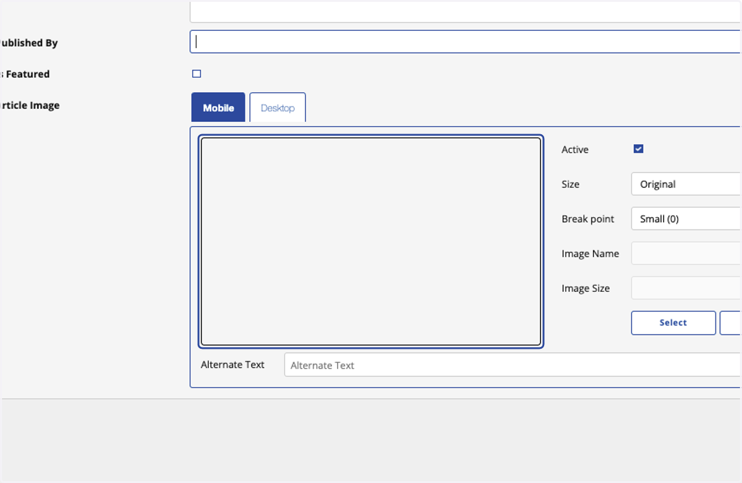742x483 pixels.
Task: Tick the Is Featured checkbox
Action: point(197,74)
